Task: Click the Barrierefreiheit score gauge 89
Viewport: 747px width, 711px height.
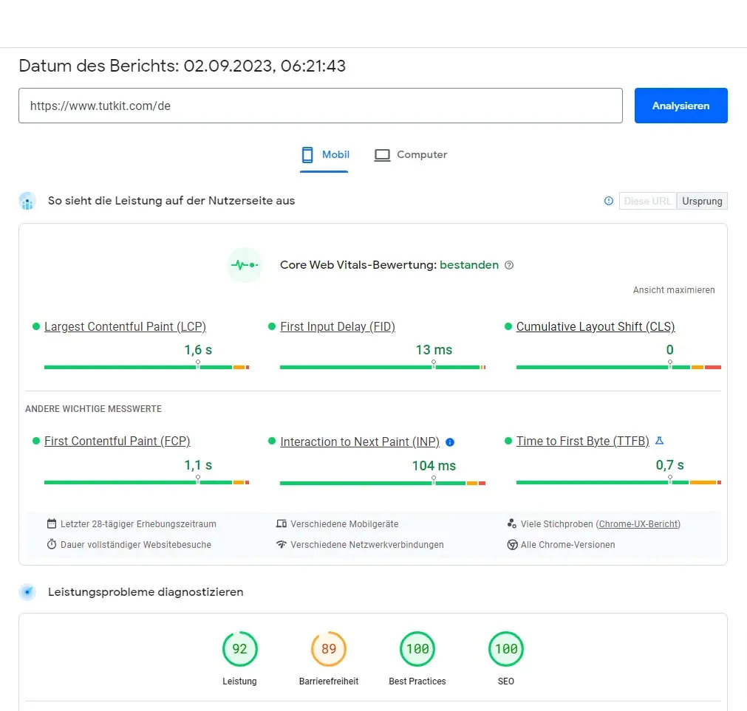Action: (329, 649)
